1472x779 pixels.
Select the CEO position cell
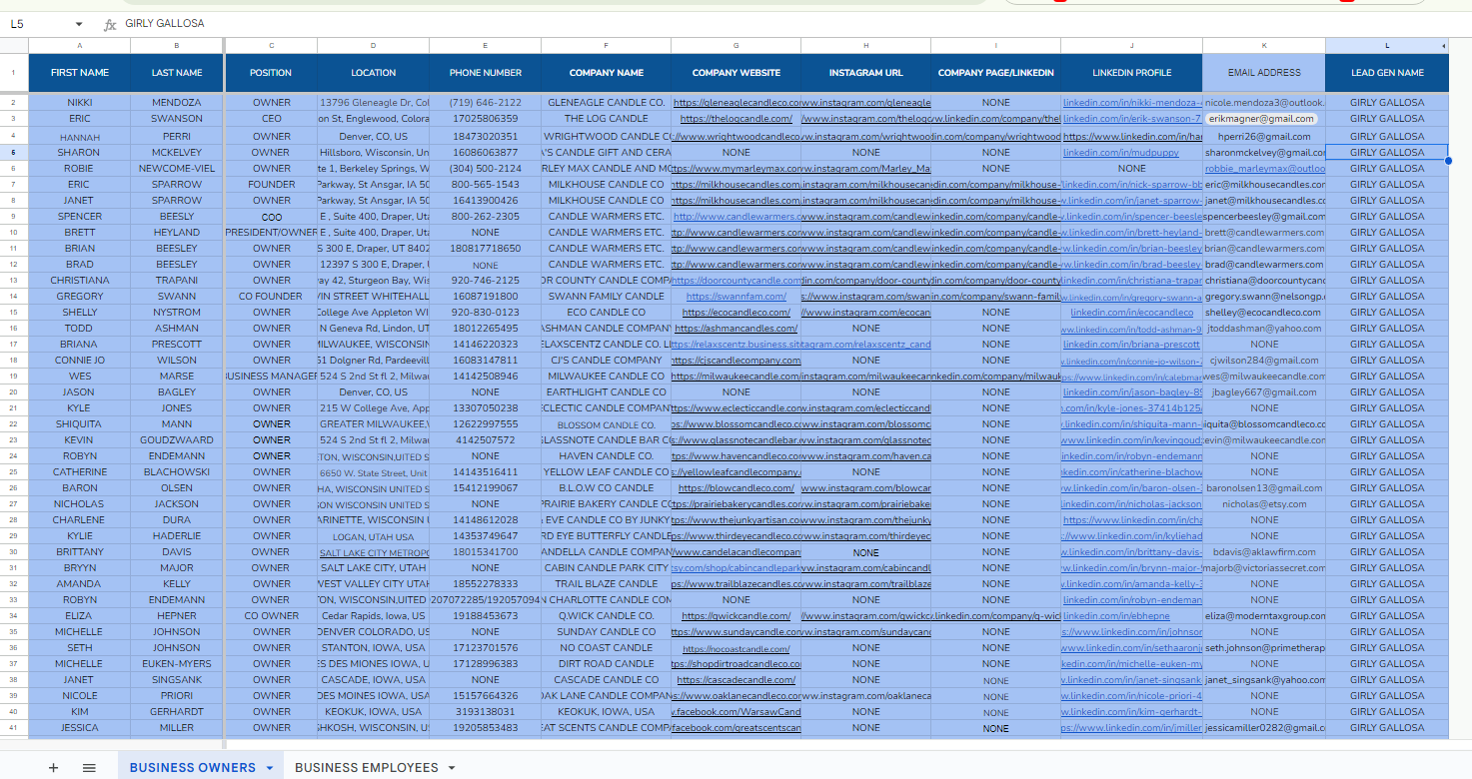click(272, 119)
